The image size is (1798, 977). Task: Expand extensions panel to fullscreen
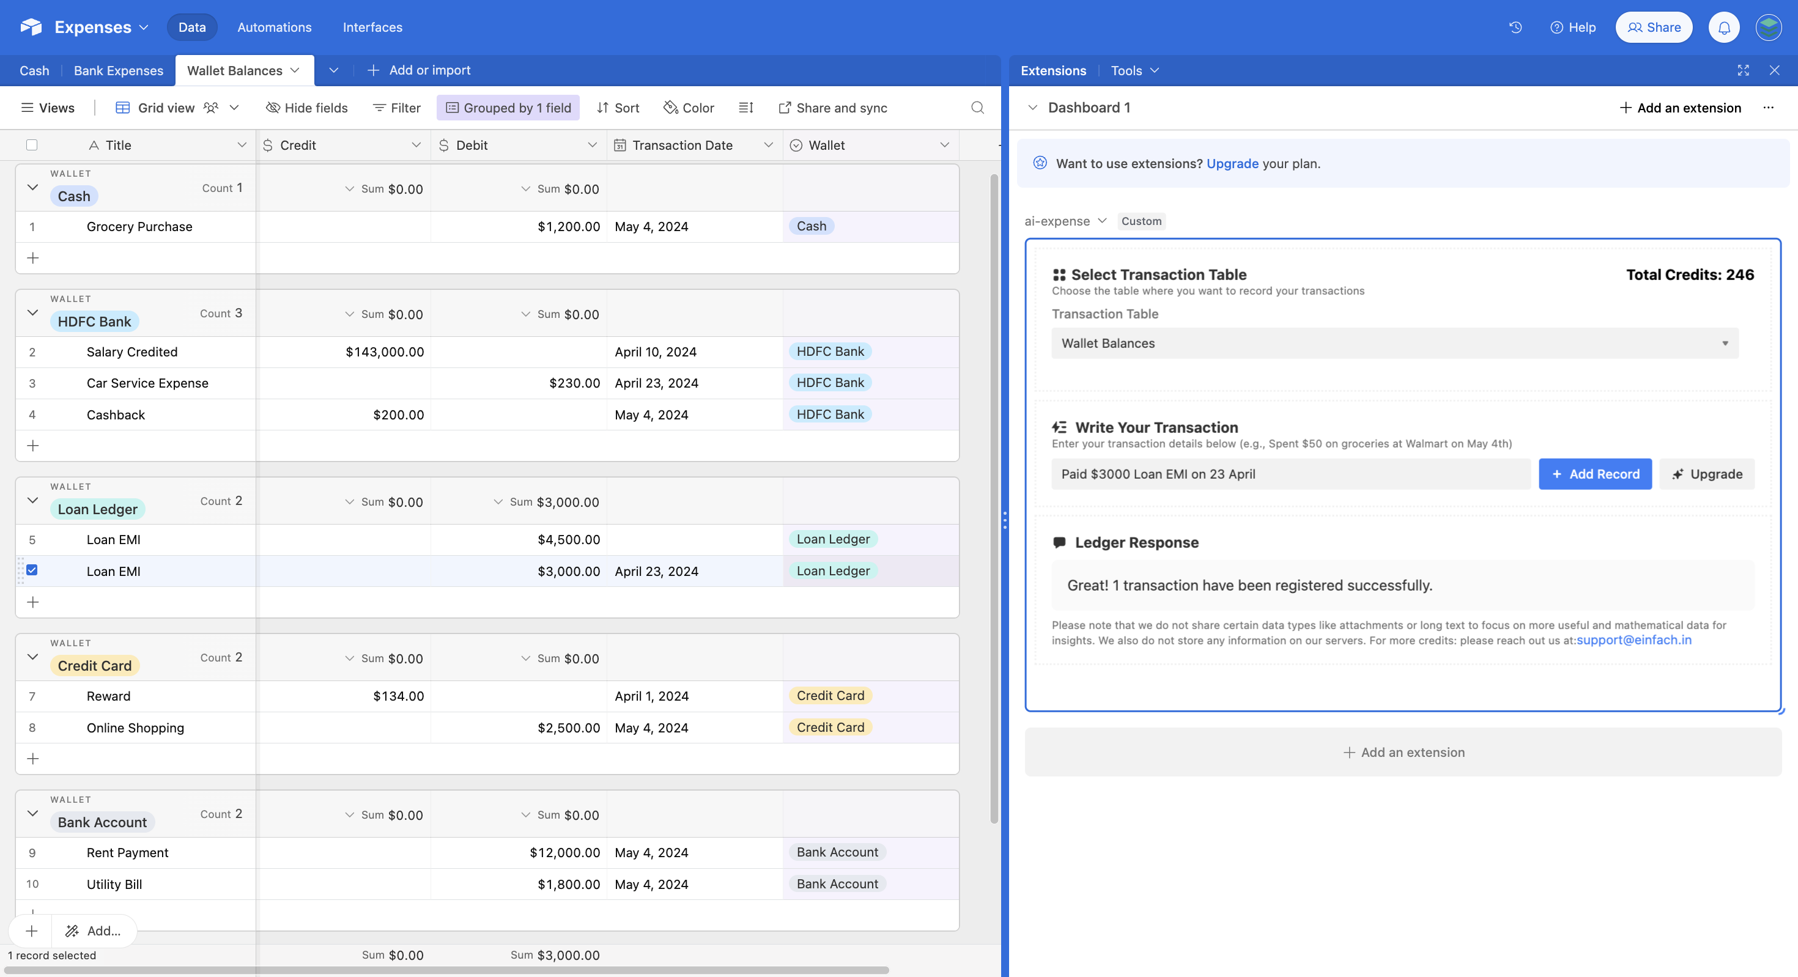tap(1743, 70)
